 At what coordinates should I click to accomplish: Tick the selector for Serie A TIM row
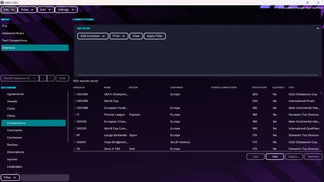coord(75,149)
